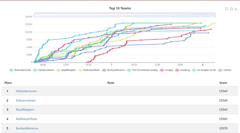This screenshot has height=133, width=240.
Task: Toggle The Flat Network Society legend
Action: [142, 70]
